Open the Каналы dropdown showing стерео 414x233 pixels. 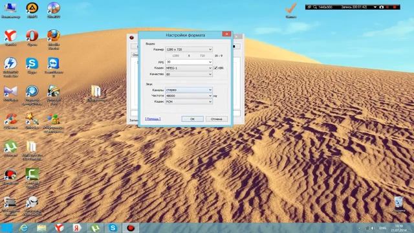[189, 90]
